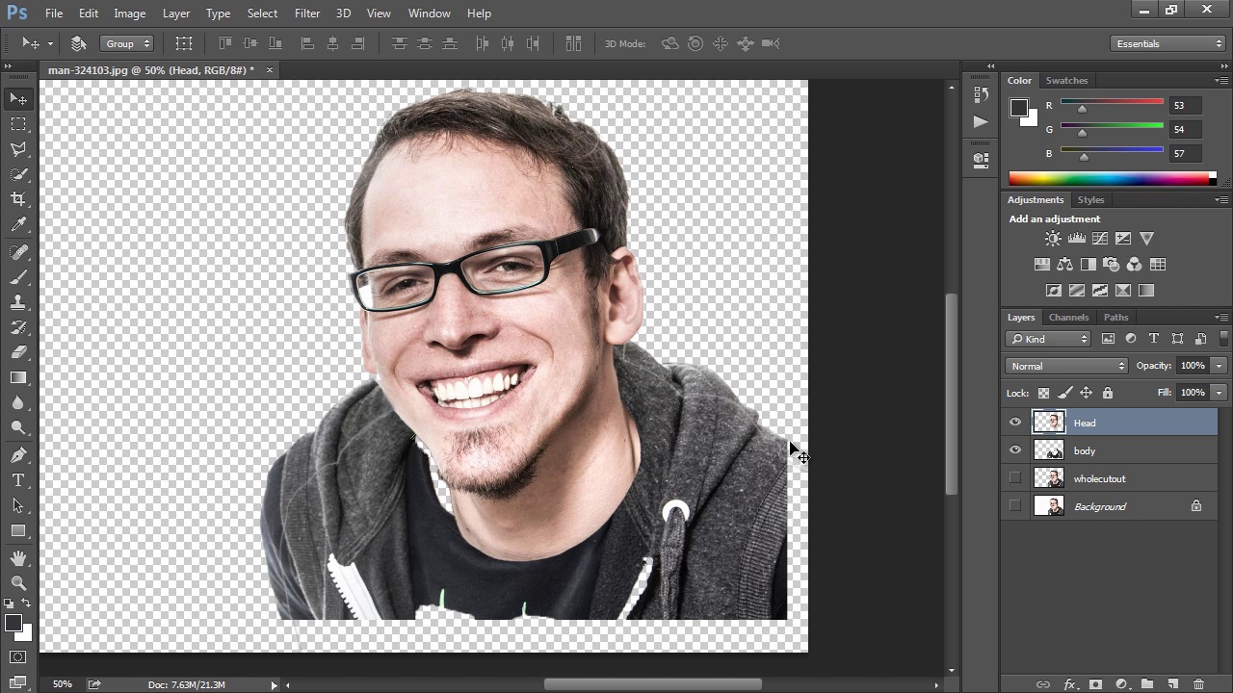The width and height of the screenshot is (1233, 693).
Task: Add a Levels adjustment
Action: (1077, 238)
